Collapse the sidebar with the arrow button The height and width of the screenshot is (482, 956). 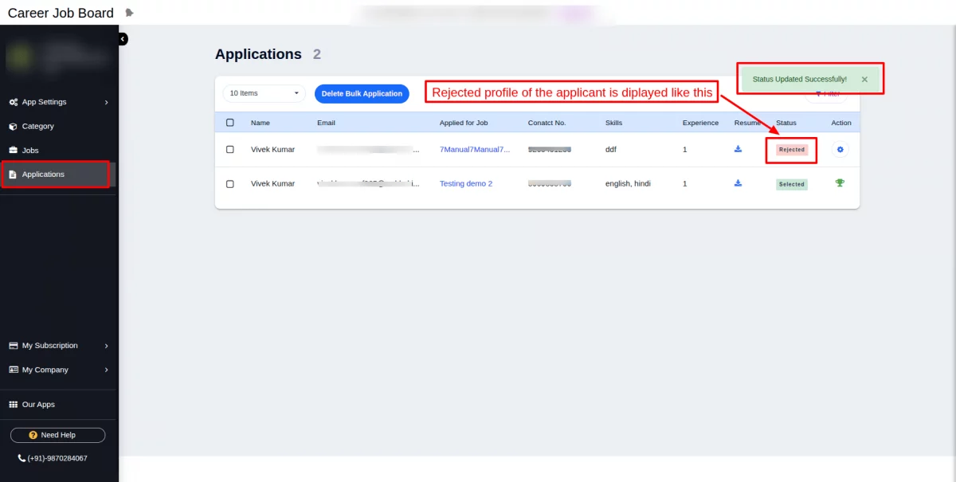click(x=123, y=38)
